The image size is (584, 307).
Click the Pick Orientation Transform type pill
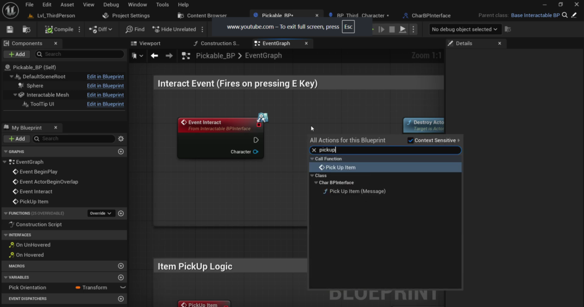[91, 288]
